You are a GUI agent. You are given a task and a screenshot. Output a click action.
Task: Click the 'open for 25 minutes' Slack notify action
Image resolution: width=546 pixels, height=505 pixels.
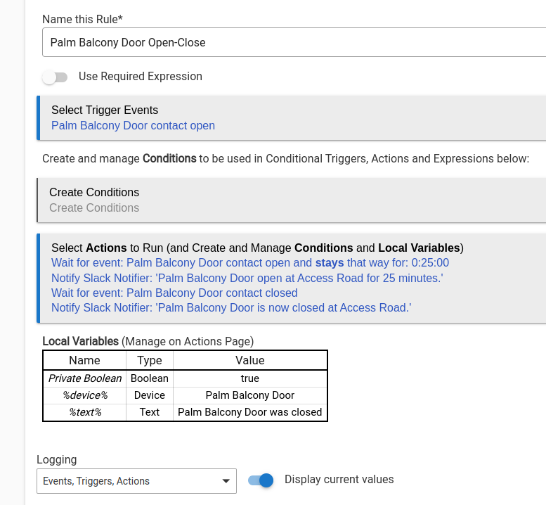coord(247,278)
